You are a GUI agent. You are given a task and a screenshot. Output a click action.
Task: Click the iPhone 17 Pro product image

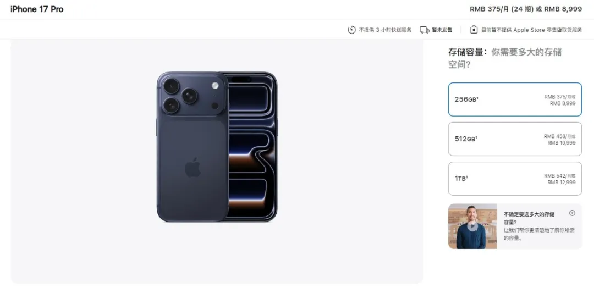coord(217,147)
